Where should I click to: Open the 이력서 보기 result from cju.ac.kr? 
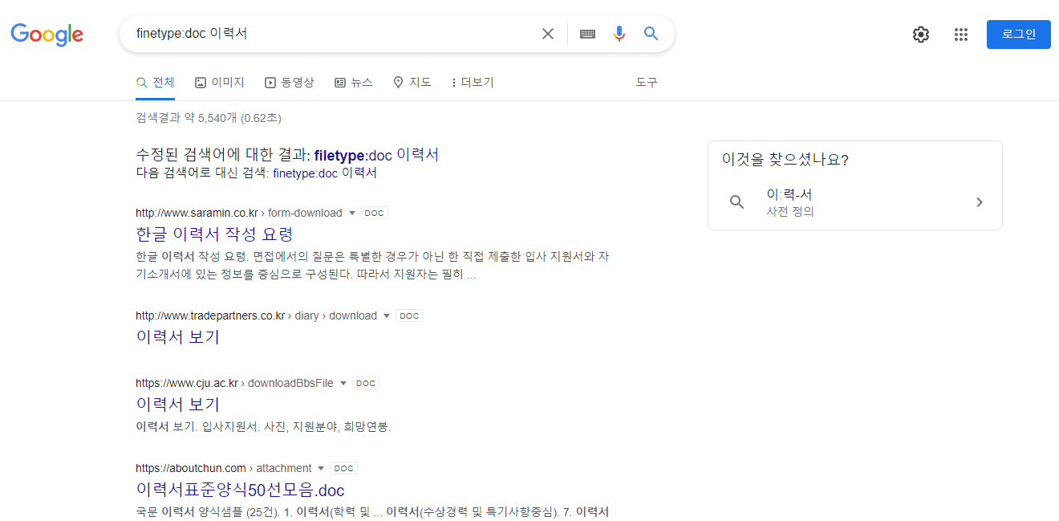click(177, 405)
